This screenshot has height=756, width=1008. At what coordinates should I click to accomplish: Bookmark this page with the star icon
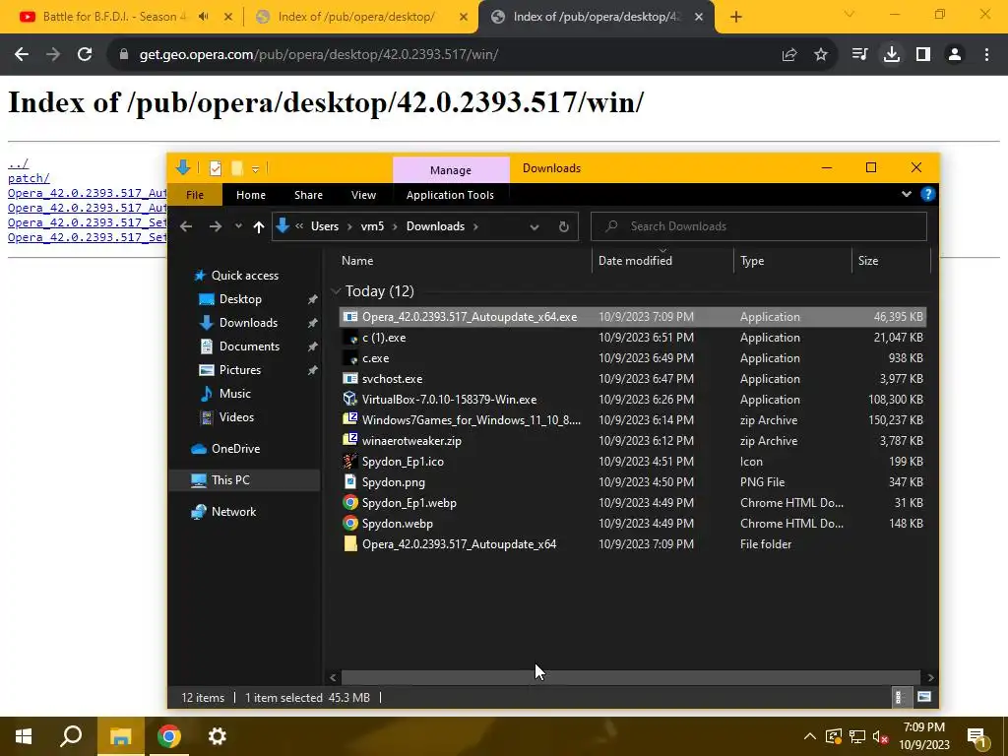(821, 55)
